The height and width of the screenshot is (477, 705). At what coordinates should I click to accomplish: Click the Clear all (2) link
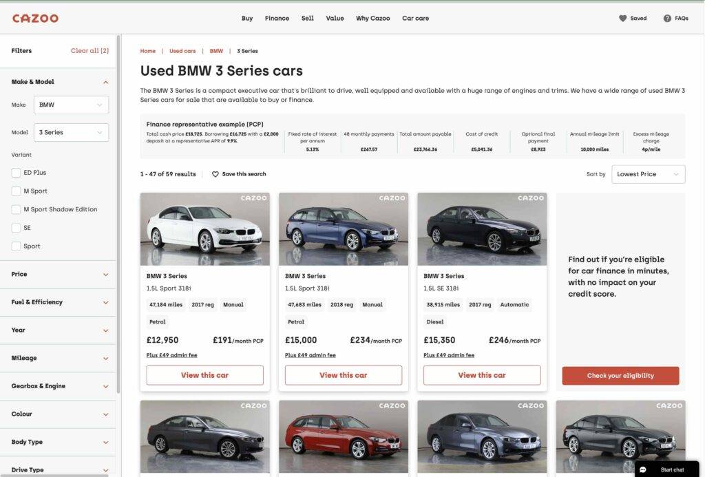click(89, 50)
